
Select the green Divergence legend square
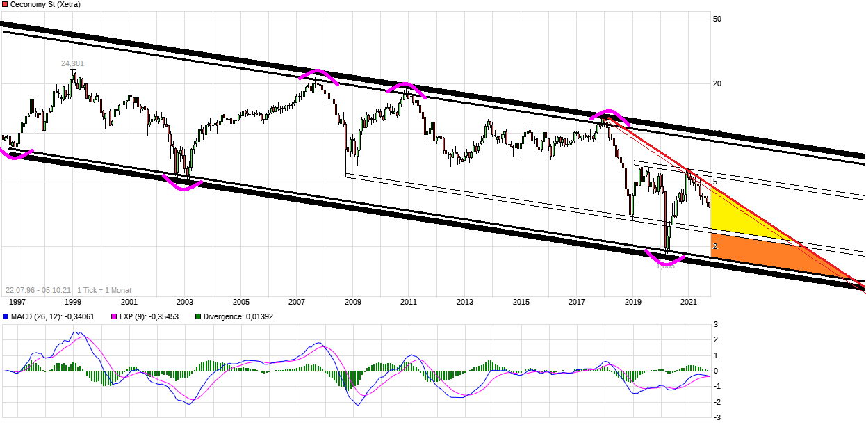[197, 316]
